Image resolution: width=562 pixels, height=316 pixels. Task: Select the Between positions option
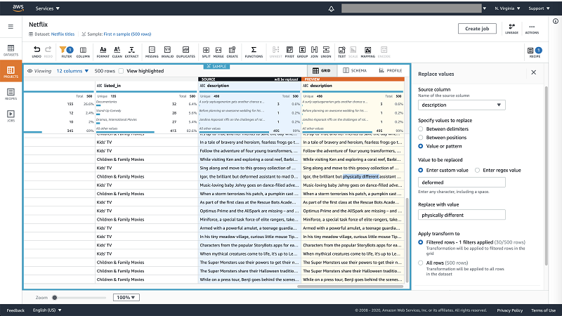[420, 138]
